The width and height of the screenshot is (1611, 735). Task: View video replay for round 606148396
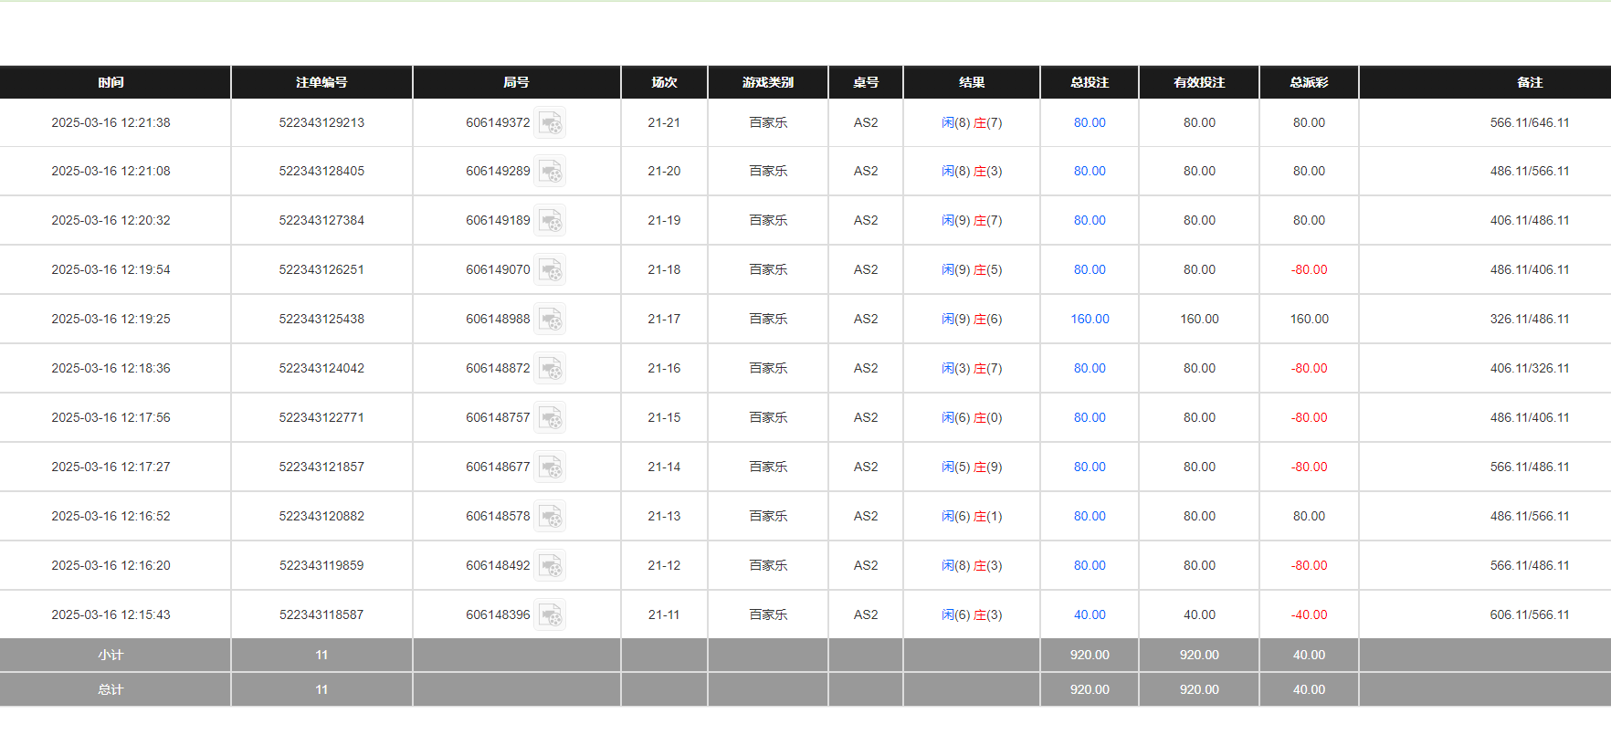[x=550, y=615]
